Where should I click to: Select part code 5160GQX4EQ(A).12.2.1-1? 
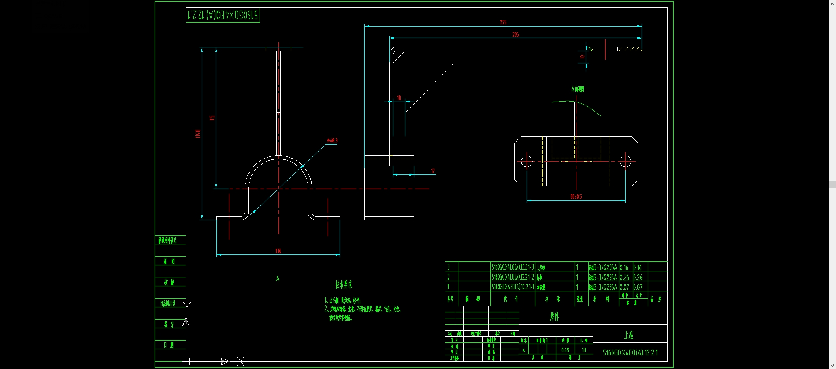[513, 287]
